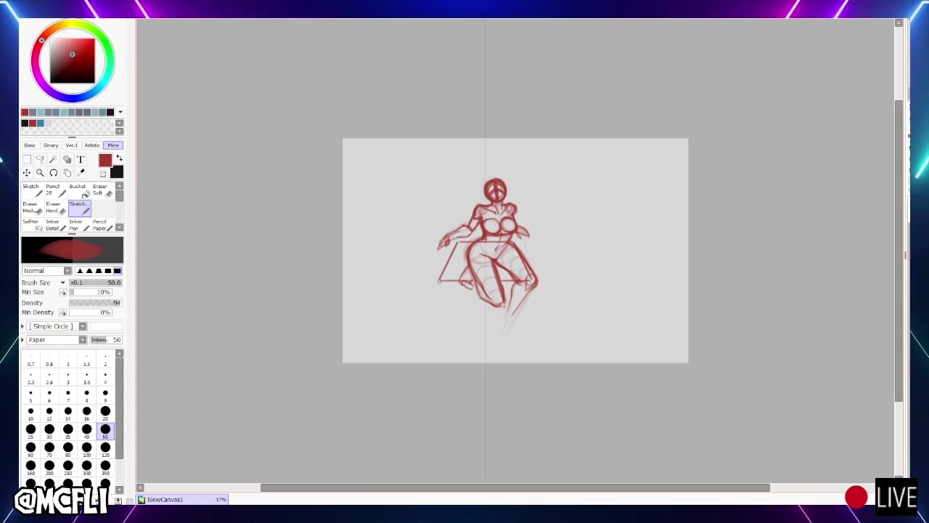The width and height of the screenshot is (929, 523).
Task: Select the rectangular selection tool
Action: (x=27, y=160)
